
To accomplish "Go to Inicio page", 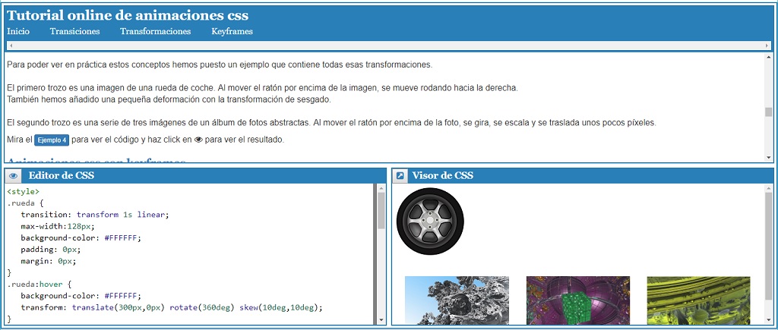I will 18,31.
